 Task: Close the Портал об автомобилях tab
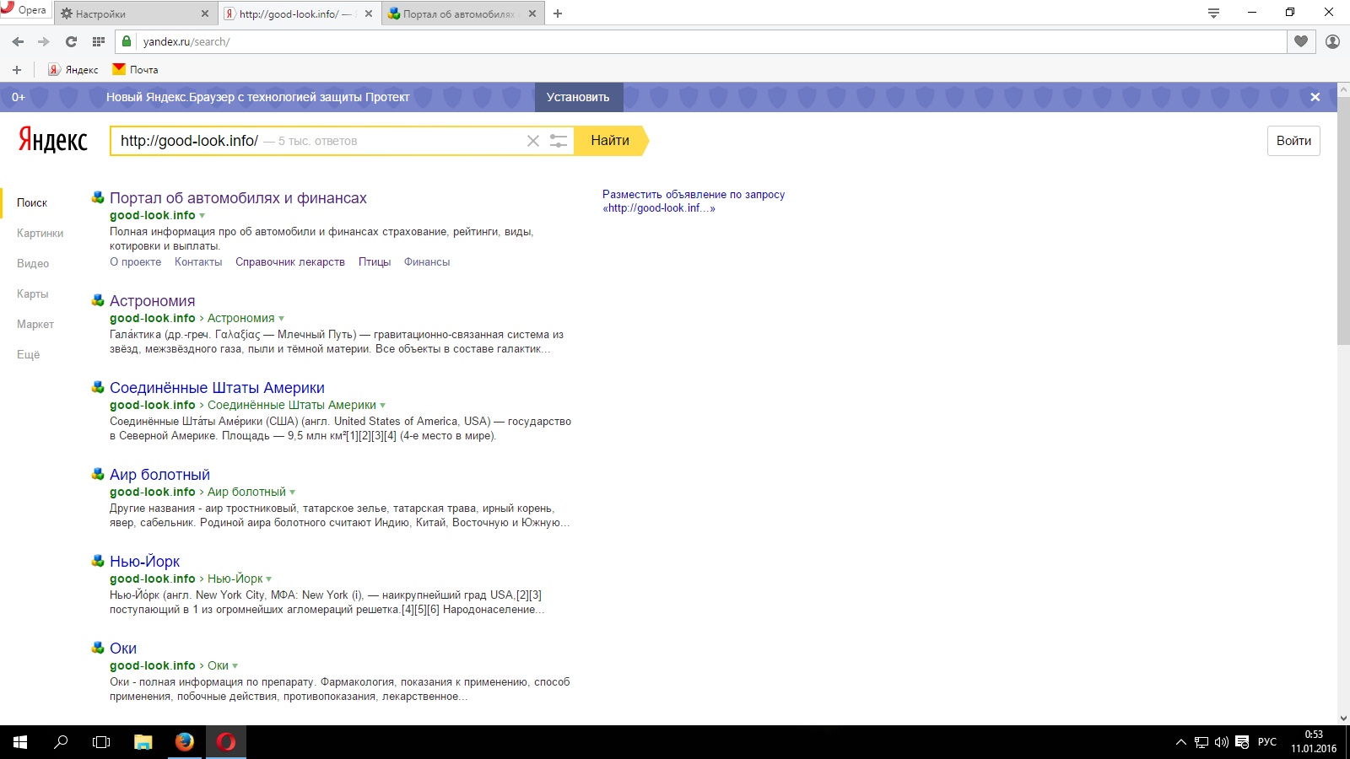pos(532,13)
